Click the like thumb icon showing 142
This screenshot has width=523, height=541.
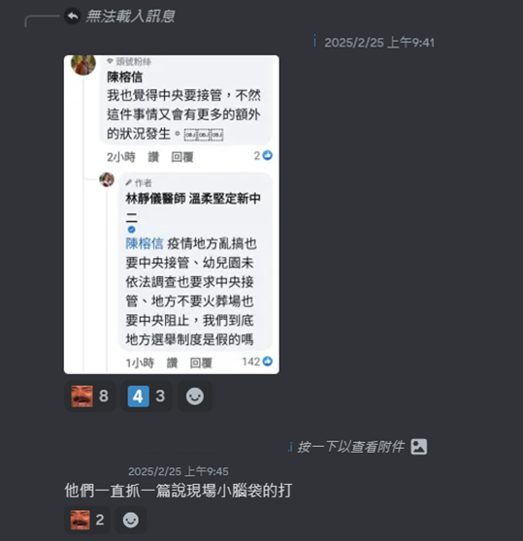[268, 362]
